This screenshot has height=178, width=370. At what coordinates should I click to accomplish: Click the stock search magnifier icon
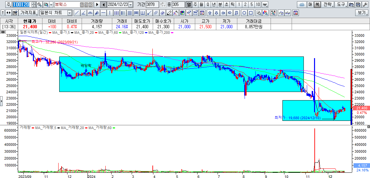40,5
